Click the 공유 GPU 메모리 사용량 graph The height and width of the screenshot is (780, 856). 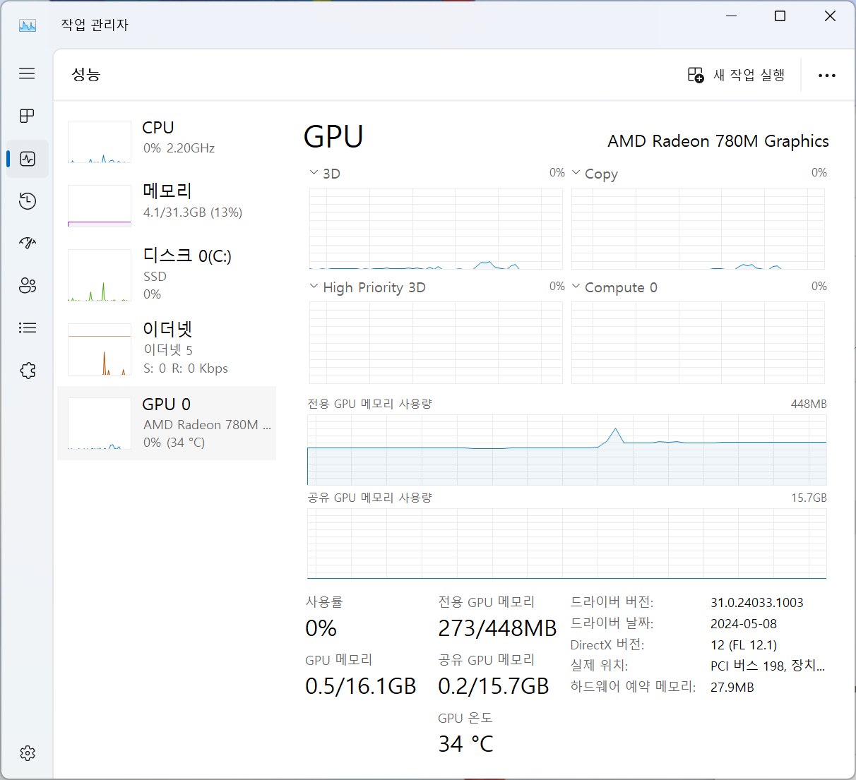click(x=566, y=544)
